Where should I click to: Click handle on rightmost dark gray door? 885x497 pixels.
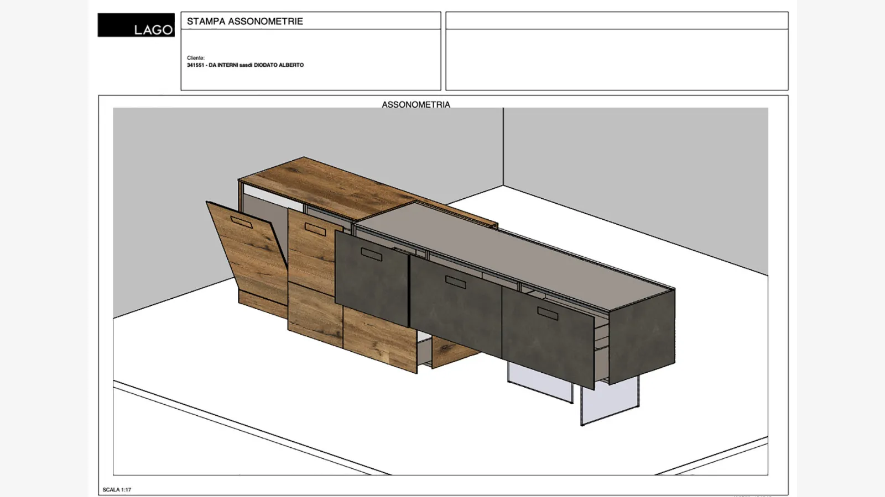[548, 314]
